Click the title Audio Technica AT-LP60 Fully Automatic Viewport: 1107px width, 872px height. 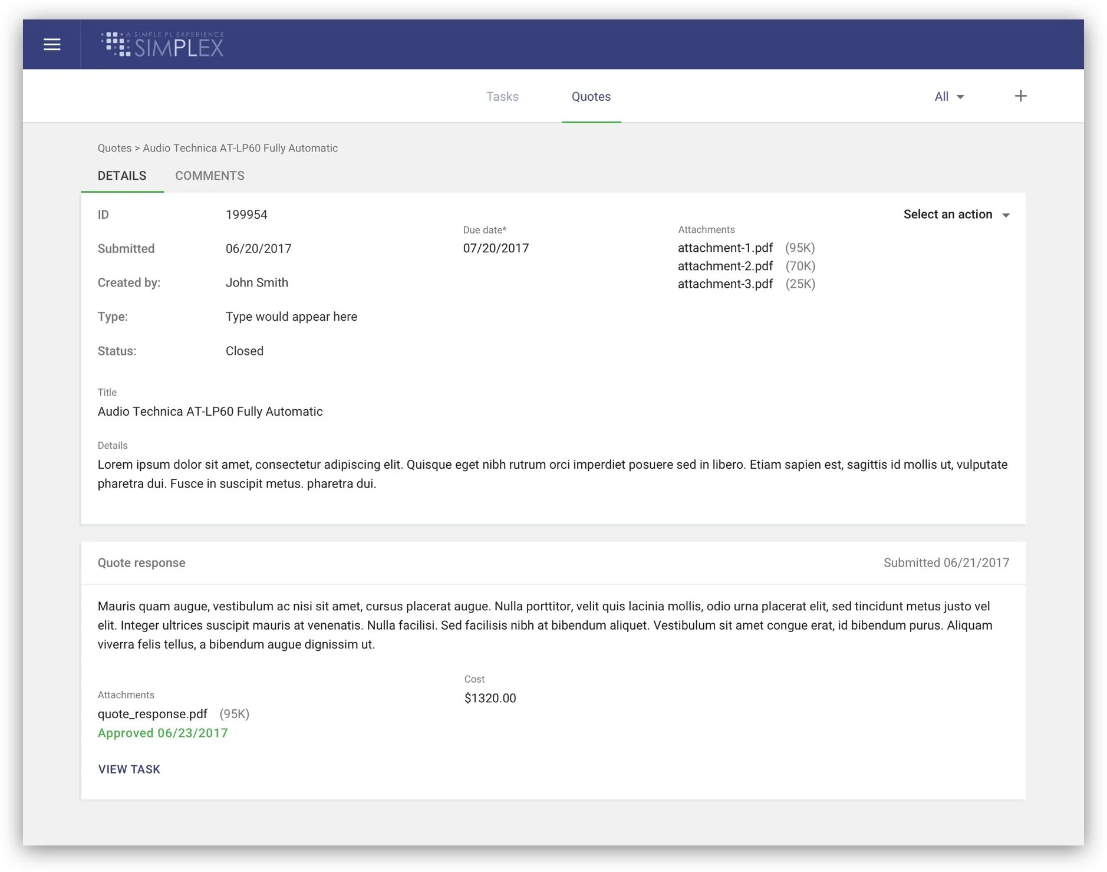[210, 412]
